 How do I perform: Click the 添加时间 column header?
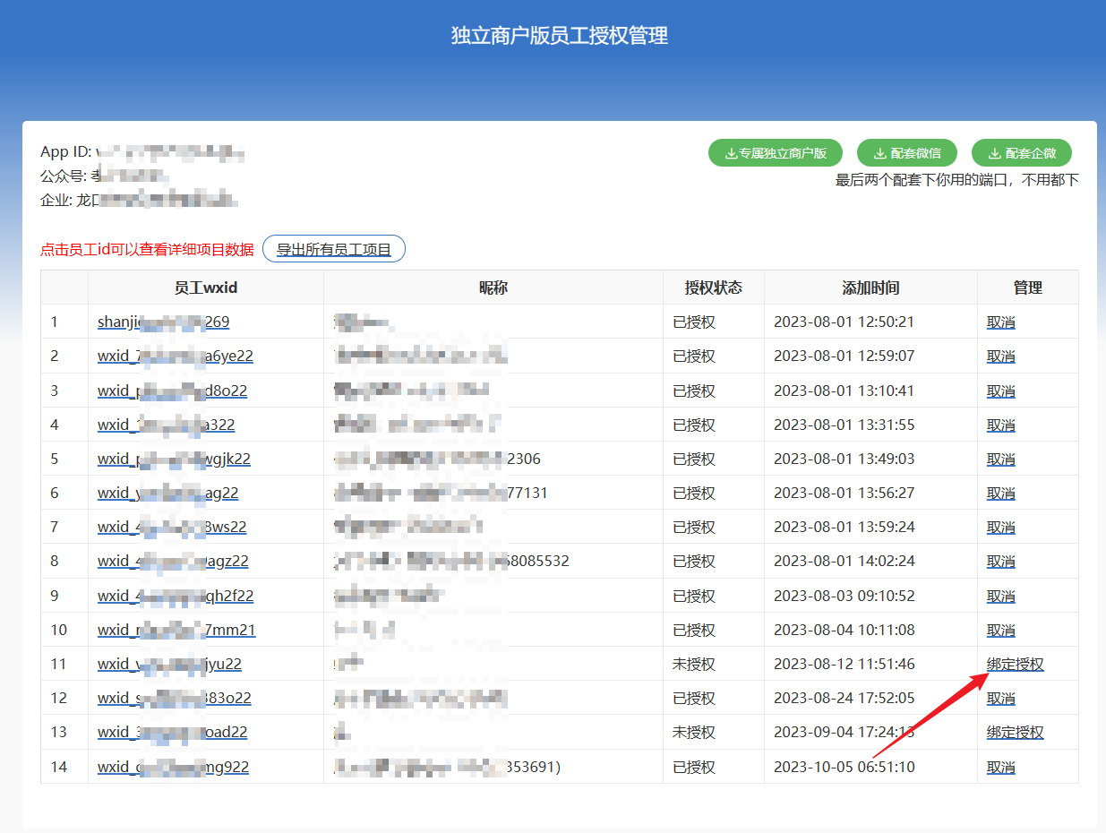(870, 288)
